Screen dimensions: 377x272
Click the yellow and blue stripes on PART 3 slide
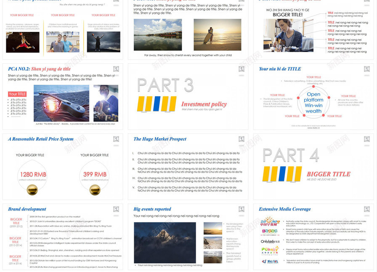[x=157, y=104]
